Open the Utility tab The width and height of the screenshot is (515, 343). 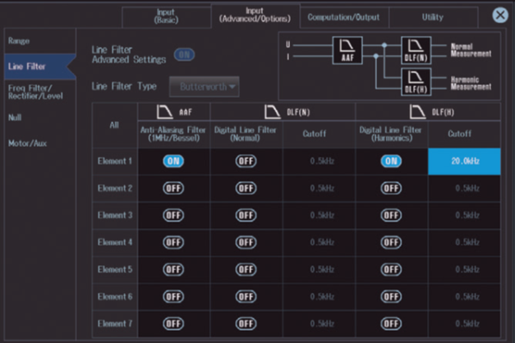[432, 16]
